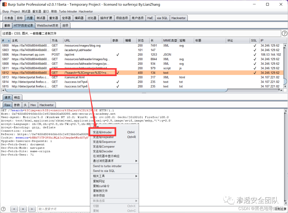The image size is (288, 213).
Task: Open the proxy 选项 sub-tab
Action: pos(65,26)
